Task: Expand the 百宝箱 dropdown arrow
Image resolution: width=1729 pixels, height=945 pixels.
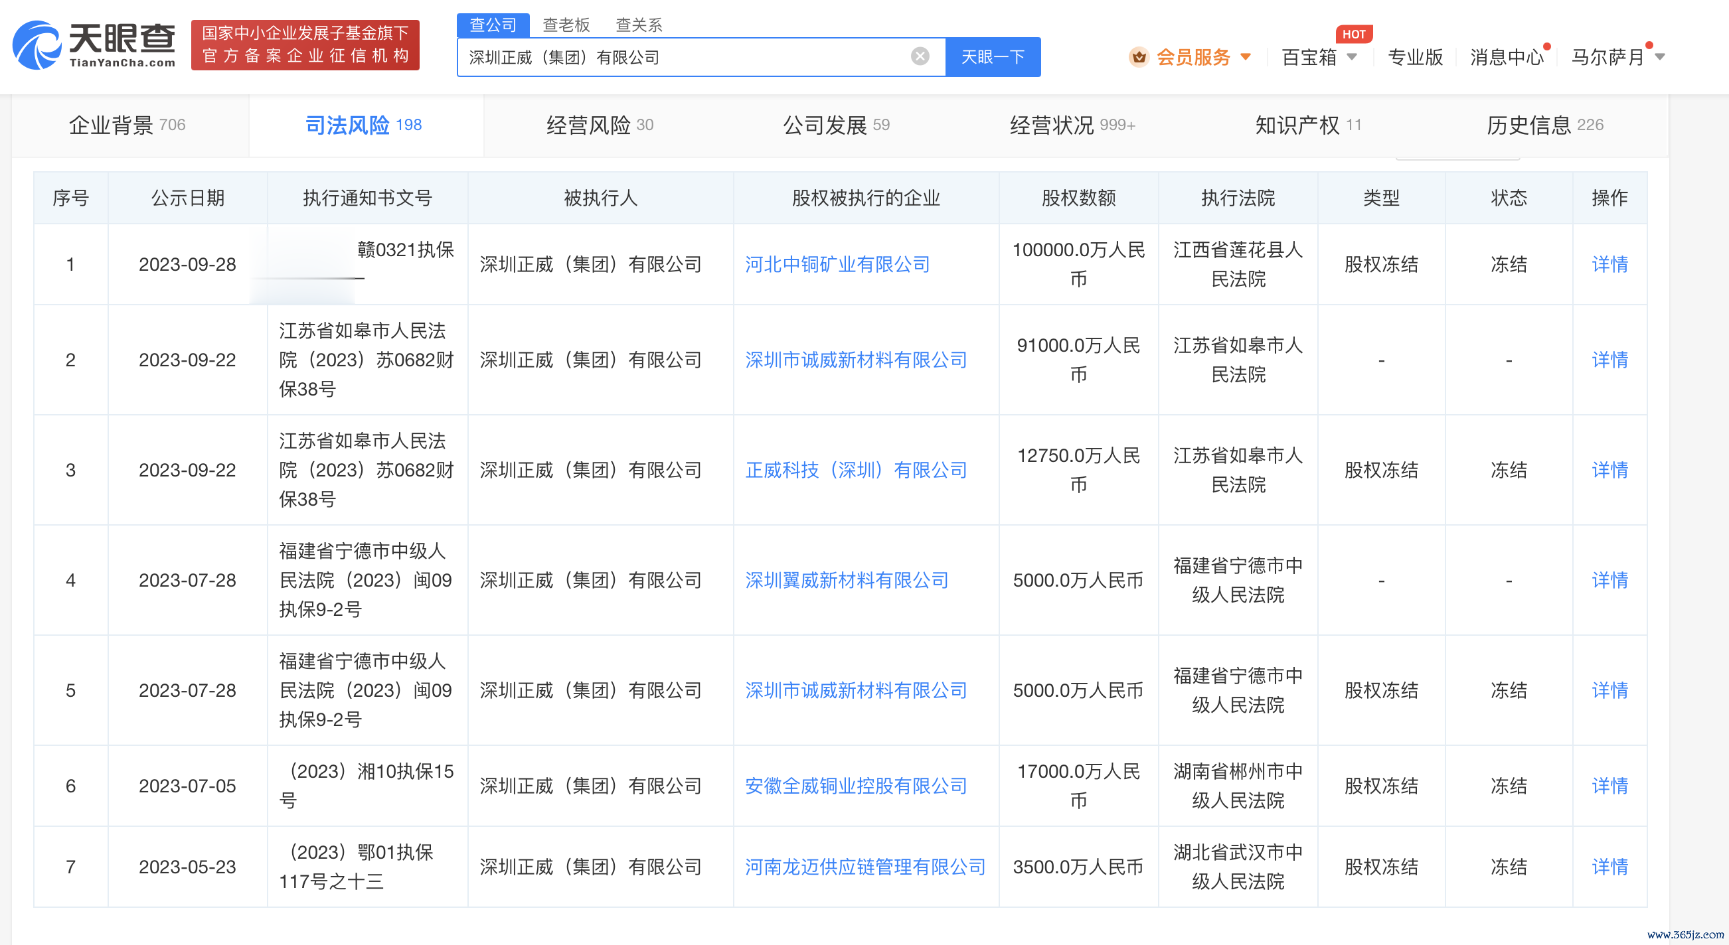Action: [x=1352, y=57]
